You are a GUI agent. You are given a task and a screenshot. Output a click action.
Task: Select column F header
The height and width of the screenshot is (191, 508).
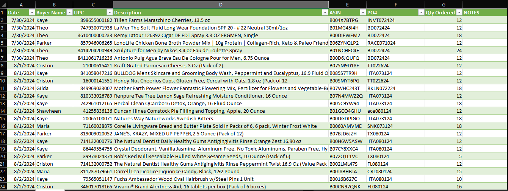[x=395, y=4]
